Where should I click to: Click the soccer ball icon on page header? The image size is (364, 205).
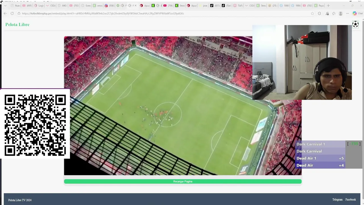(355, 24)
